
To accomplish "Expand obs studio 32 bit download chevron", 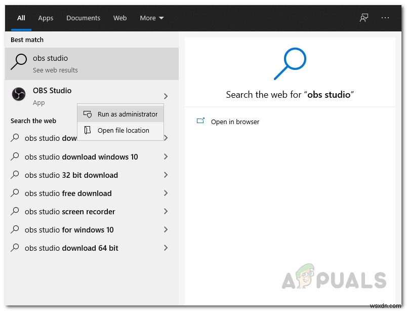I will [x=166, y=175].
